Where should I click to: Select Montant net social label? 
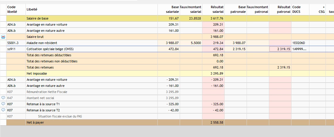40,98
